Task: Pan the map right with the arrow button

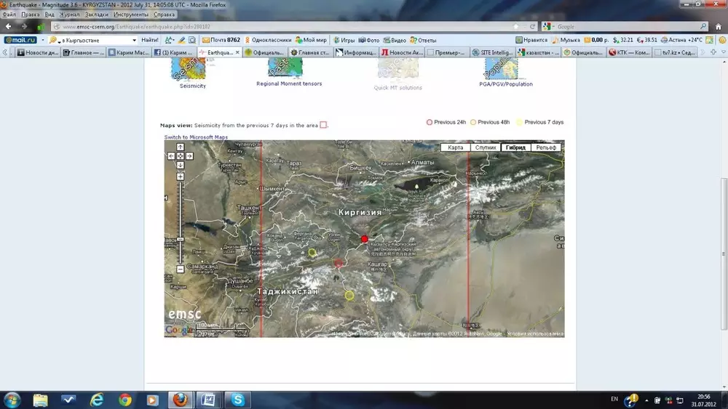Action: click(189, 155)
